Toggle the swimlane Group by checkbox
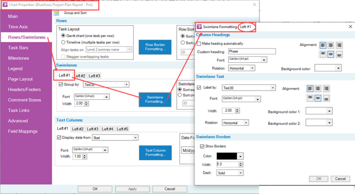Screen dimensions: 355x194 61,84
